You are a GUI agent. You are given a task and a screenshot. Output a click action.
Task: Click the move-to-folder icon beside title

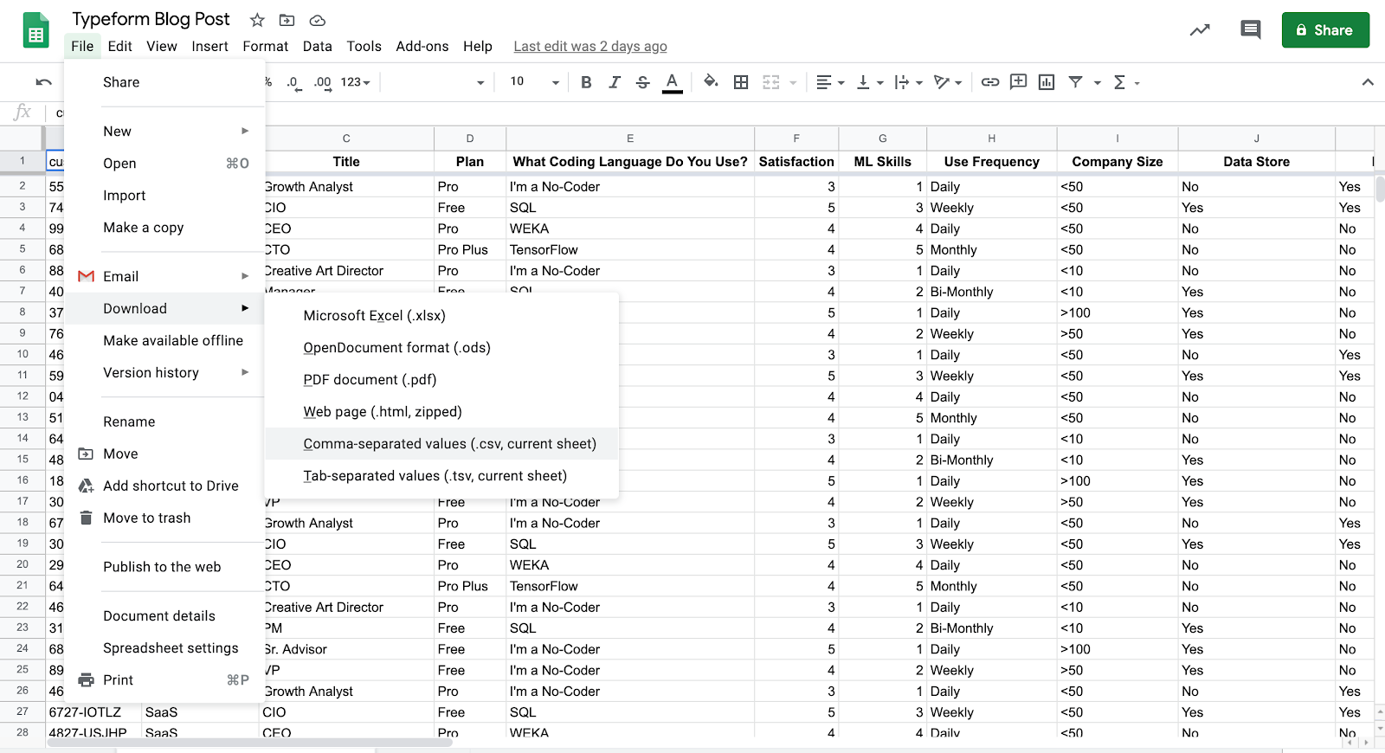click(287, 20)
